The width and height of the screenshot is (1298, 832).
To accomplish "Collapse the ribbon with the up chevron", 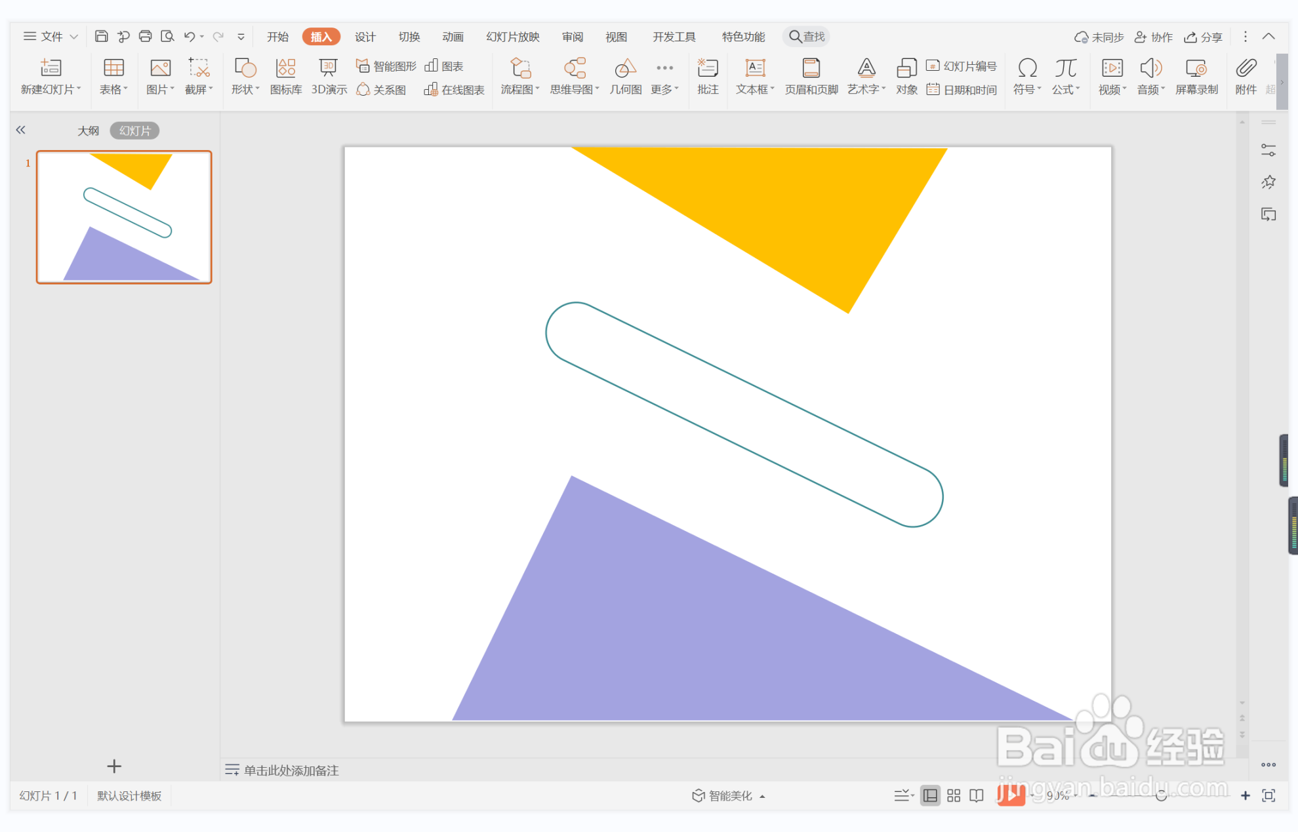I will [1269, 37].
